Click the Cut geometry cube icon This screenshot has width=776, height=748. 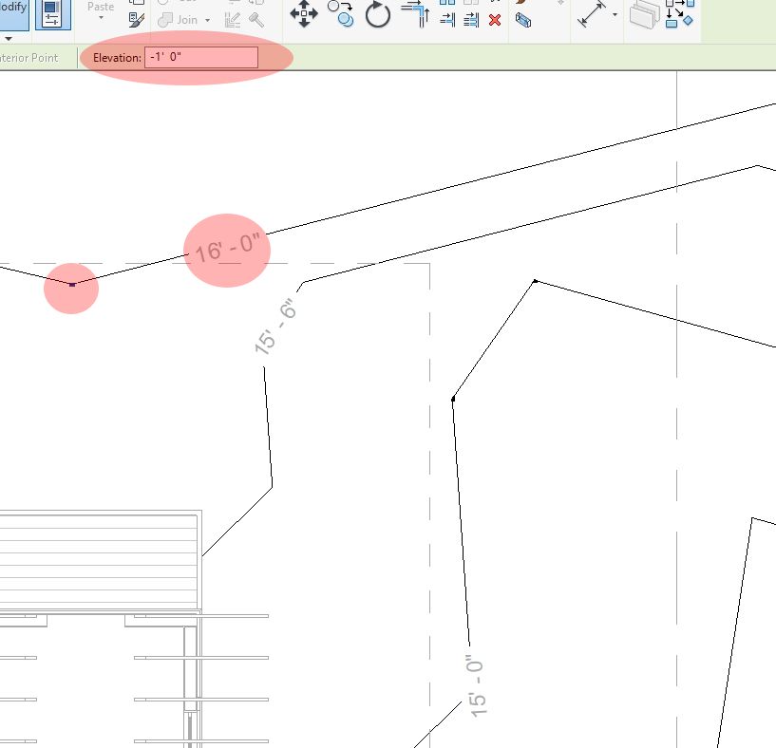click(523, 19)
